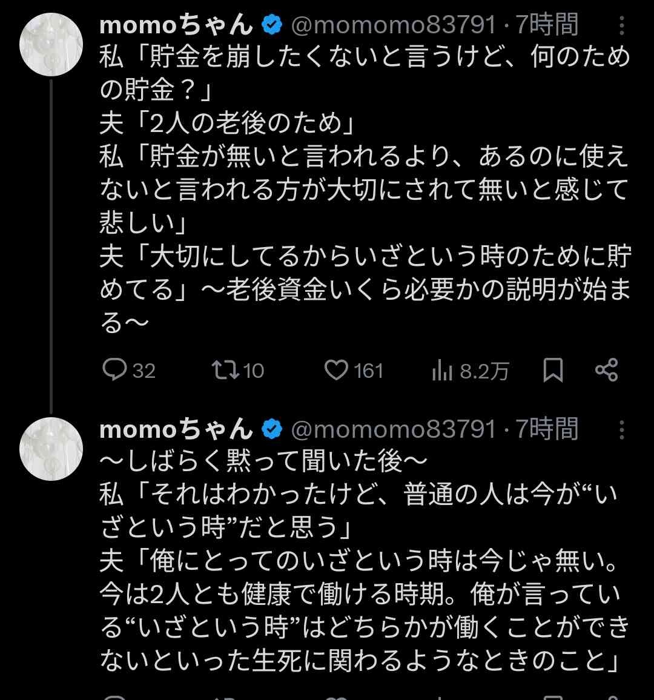Click @momomo83791 handle on the second tweet

394,429
